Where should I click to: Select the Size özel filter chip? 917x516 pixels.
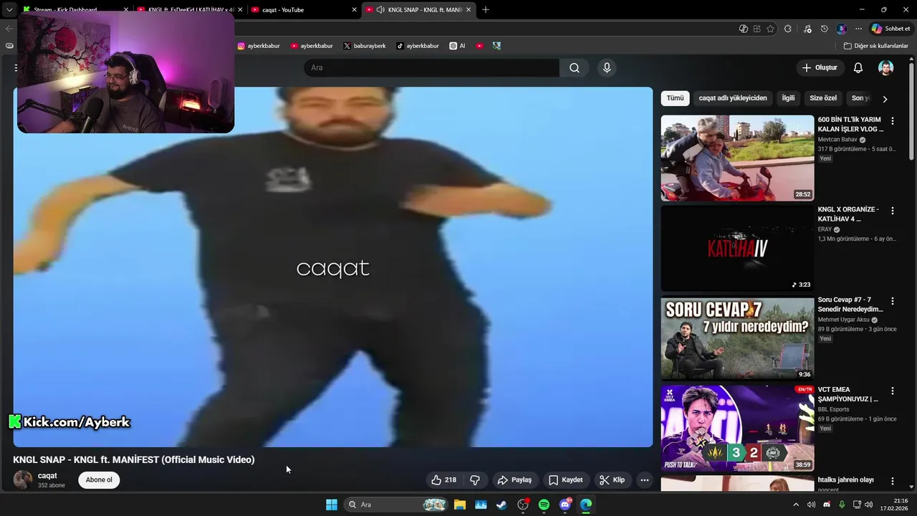tap(823, 98)
